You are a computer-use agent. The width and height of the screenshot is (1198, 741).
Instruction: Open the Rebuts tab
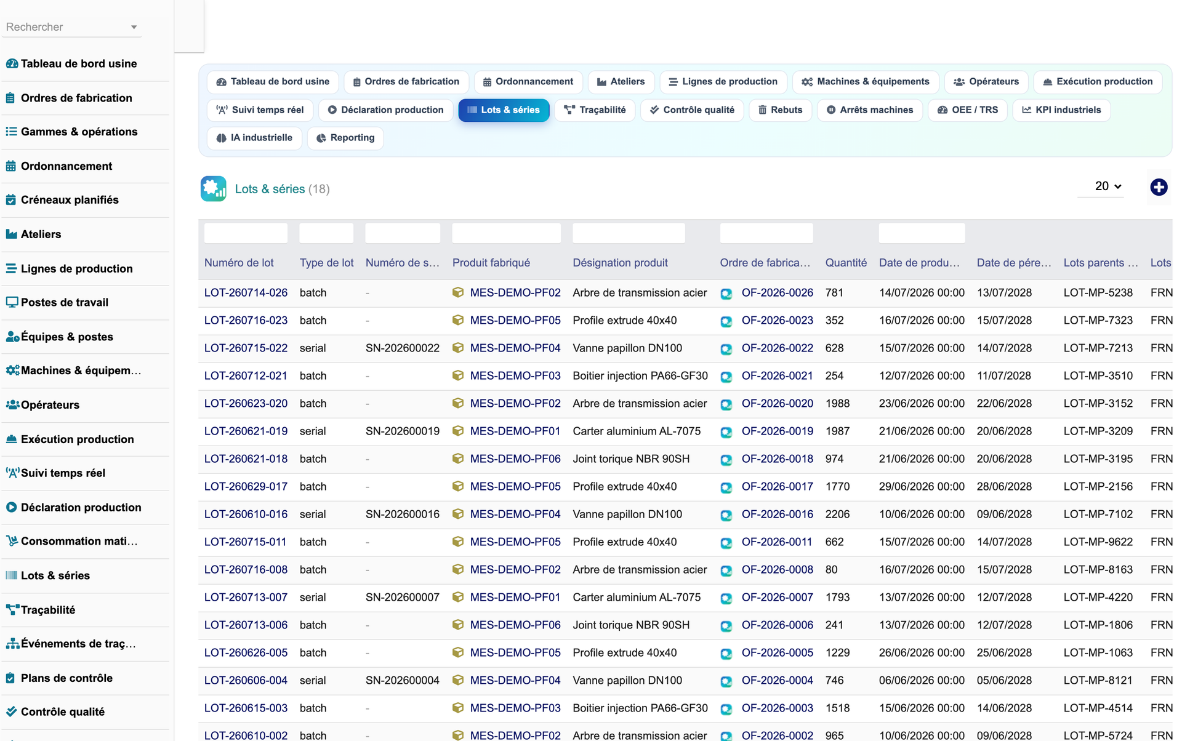point(780,110)
